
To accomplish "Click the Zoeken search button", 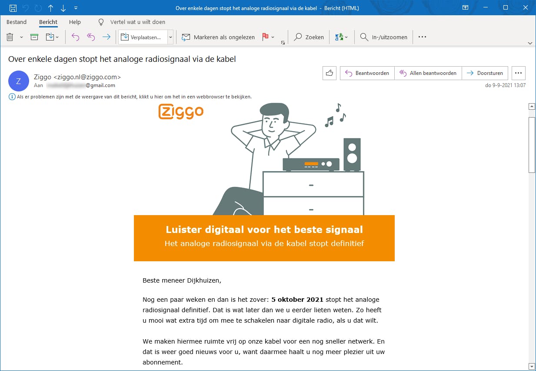I will point(309,37).
